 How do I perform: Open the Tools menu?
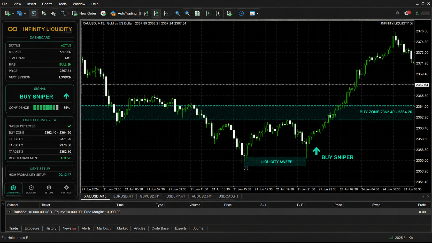click(63, 4)
